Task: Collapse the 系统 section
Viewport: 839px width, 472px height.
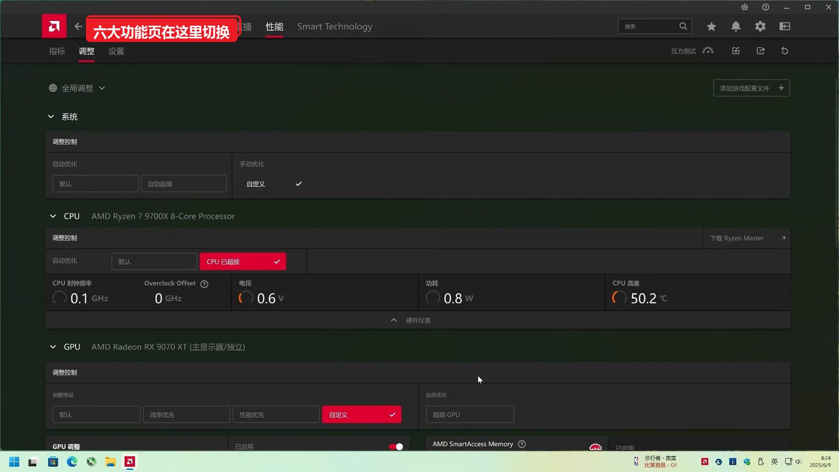Action: pyautogui.click(x=51, y=116)
